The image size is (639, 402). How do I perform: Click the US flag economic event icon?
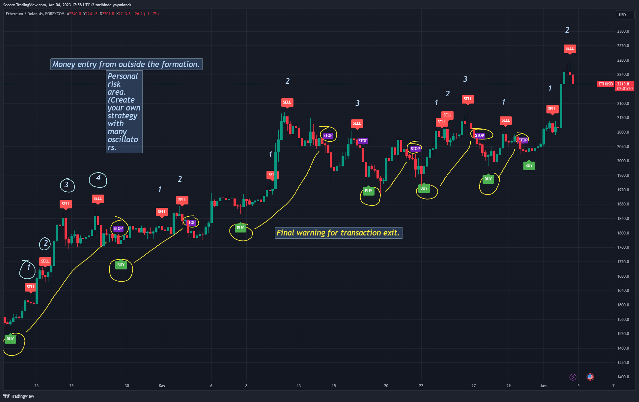point(590,377)
